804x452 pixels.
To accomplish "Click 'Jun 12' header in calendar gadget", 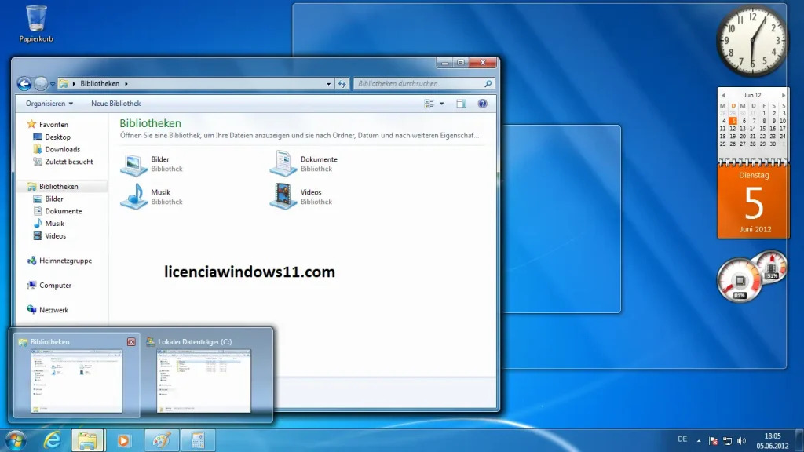I will point(752,95).
